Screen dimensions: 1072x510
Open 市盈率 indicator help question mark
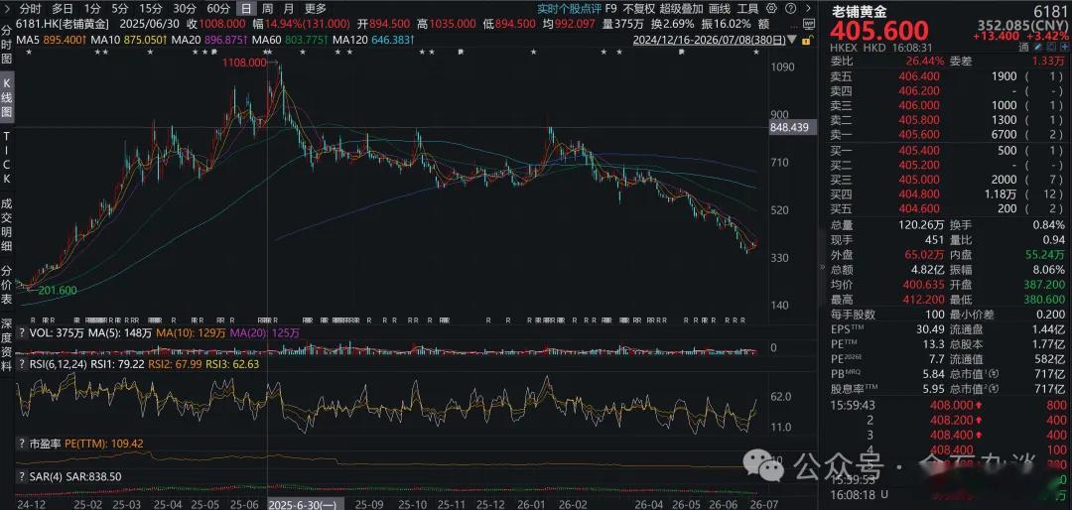(22, 443)
